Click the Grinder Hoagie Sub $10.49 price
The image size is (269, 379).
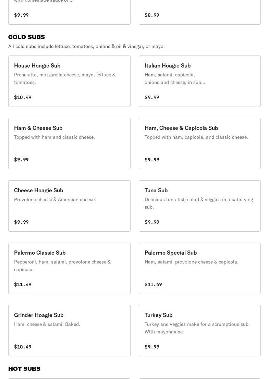tap(23, 347)
